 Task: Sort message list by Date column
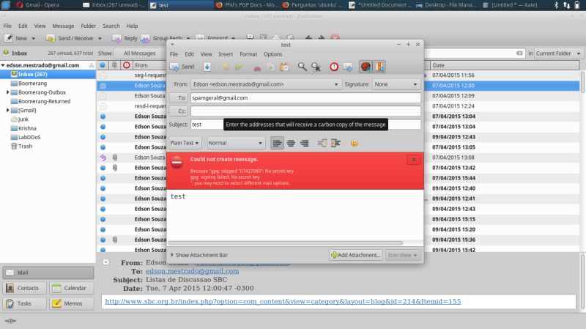[x=505, y=65]
